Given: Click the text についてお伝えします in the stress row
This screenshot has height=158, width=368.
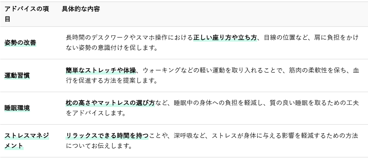Looking at the screenshot, I should [97, 146].
